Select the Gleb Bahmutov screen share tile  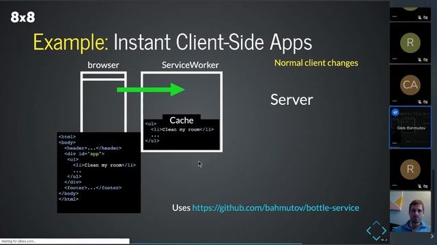pos(410,127)
